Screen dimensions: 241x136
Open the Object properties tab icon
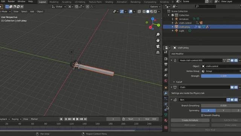pos(166,88)
